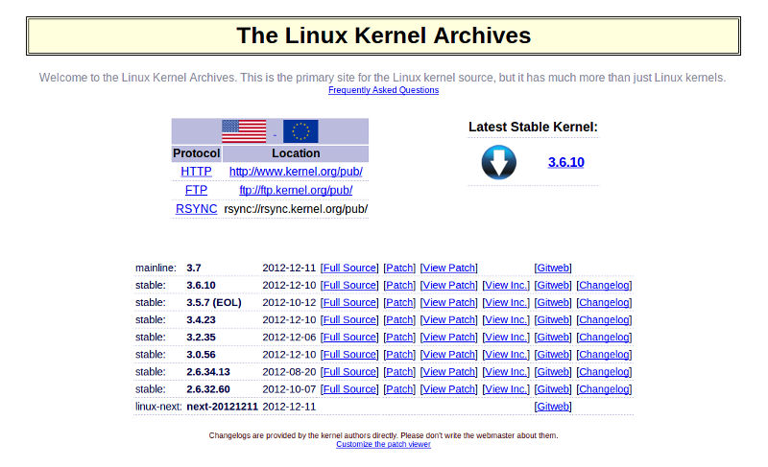Viewport: 768px width, 467px height.
Task: Click the linux-next: row label
Action: coord(158,407)
